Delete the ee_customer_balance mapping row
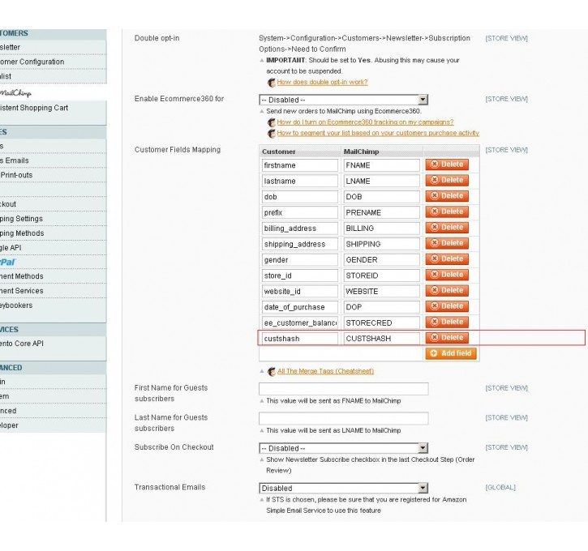 click(447, 322)
